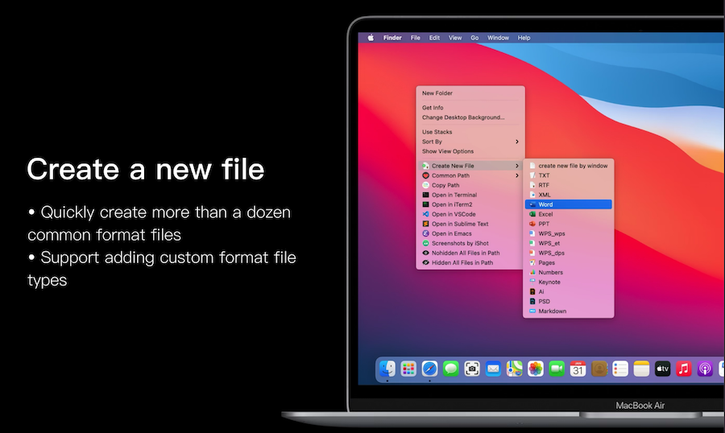Click the Emacs icon in menu
The image size is (725, 433).
(425, 233)
